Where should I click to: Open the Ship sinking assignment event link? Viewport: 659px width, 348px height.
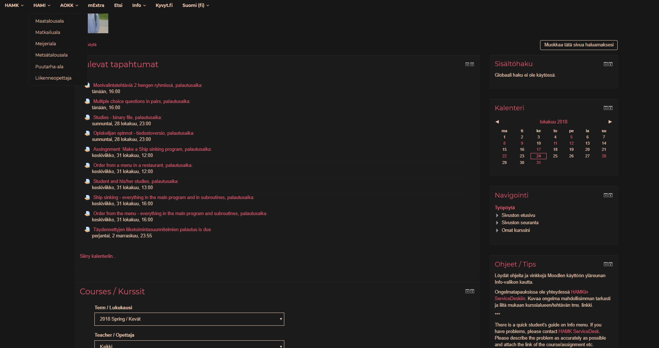click(173, 198)
